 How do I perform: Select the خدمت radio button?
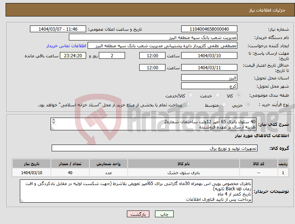(x=218, y=95)
